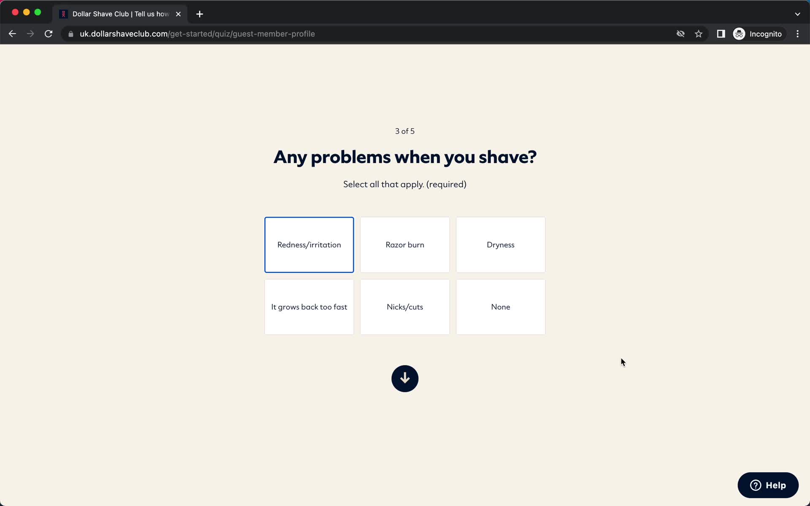The height and width of the screenshot is (506, 810).
Task: Select Redness/irritation shaving problem option
Action: (309, 244)
